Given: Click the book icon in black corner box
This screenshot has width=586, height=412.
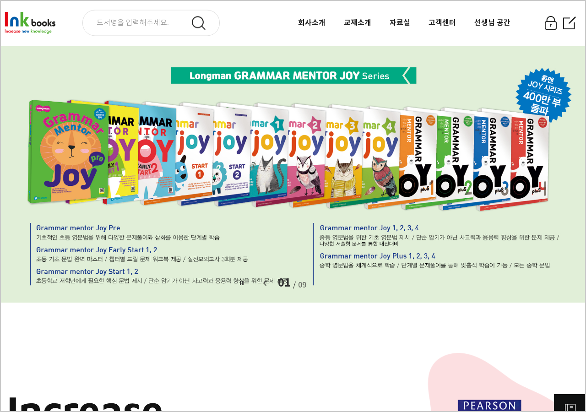Looking at the screenshot, I should [570, 407].
